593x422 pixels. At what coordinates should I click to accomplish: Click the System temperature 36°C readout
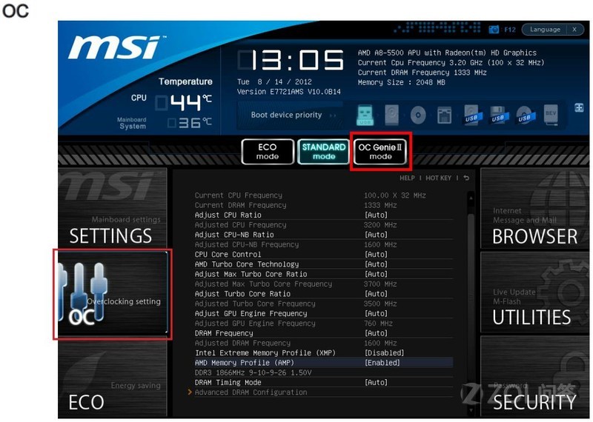click(x=190, y=122)
